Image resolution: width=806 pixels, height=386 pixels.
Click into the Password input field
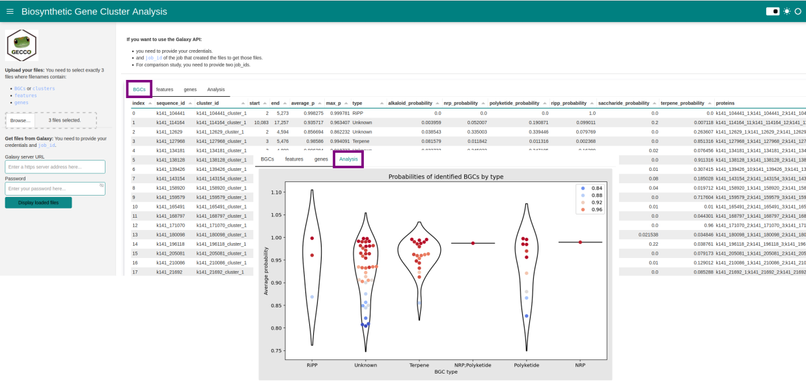coord(51,188)
